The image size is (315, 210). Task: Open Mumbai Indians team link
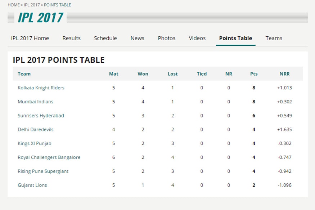35,102
